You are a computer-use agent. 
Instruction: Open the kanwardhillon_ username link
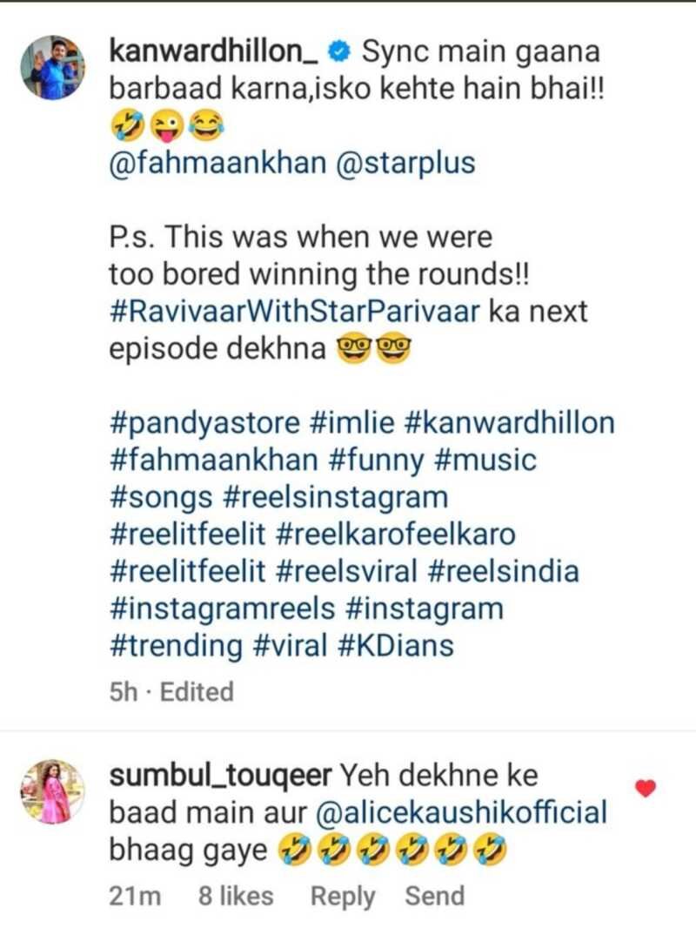coord(214,51)
